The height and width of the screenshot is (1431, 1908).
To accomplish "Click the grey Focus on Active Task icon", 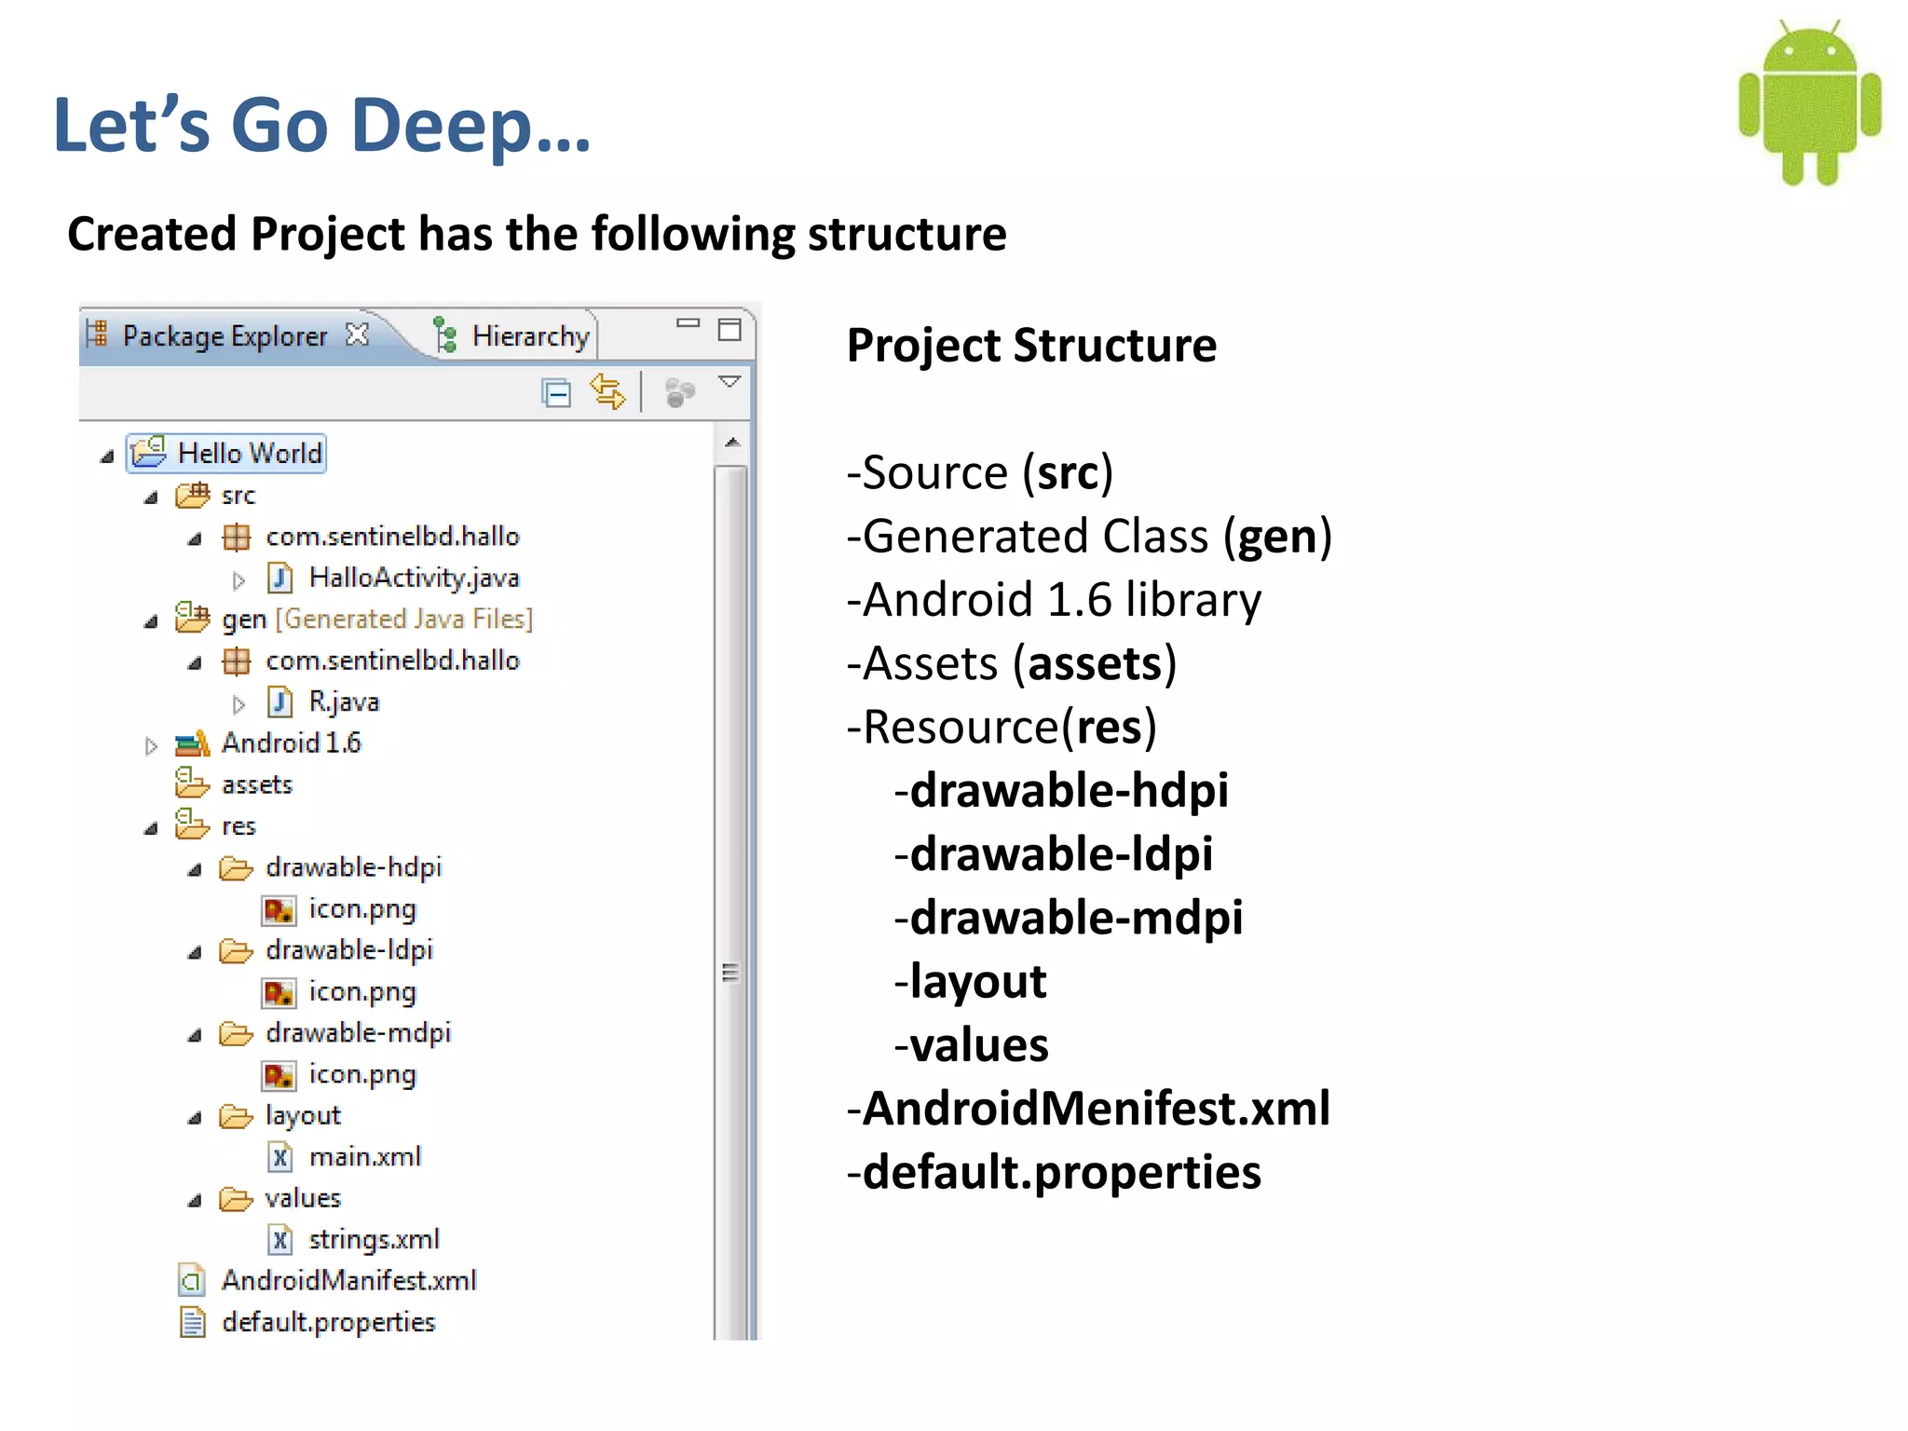I will (x=680, y=392).
